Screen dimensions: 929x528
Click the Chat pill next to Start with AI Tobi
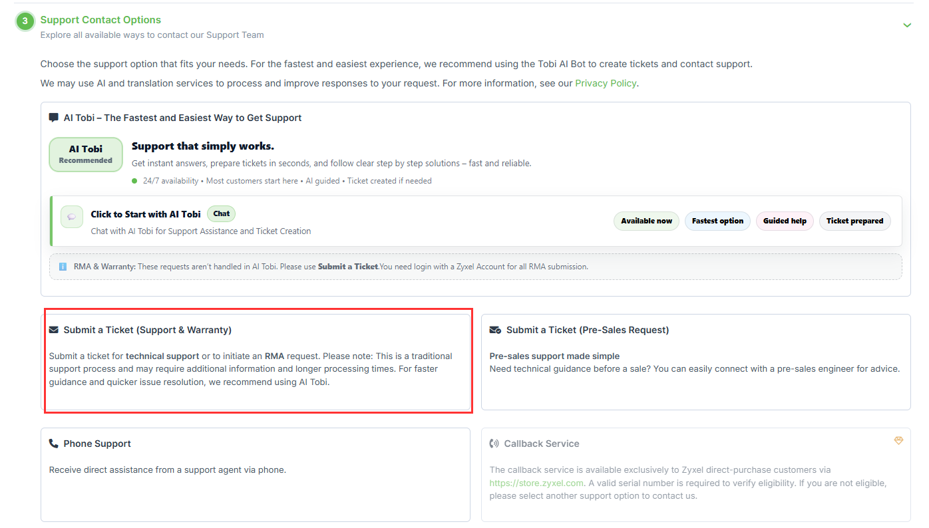222,213
